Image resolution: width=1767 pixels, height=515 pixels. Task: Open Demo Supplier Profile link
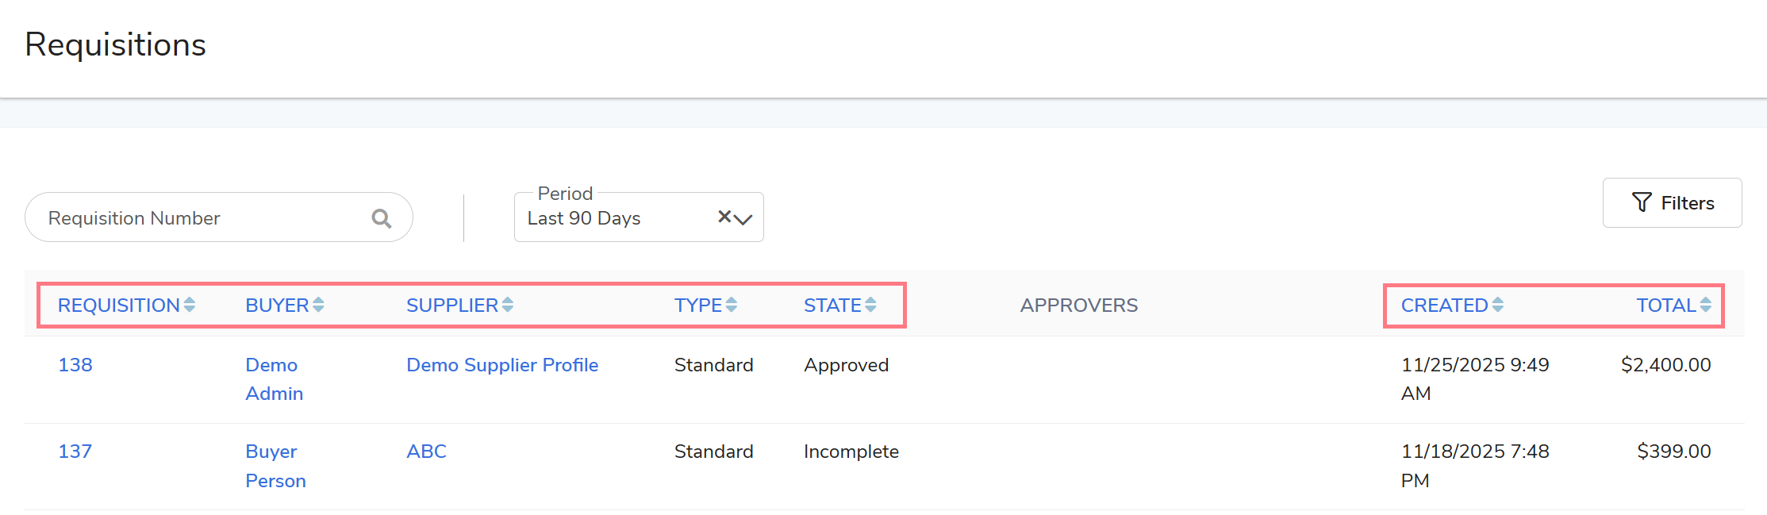[x=502, y=365]
